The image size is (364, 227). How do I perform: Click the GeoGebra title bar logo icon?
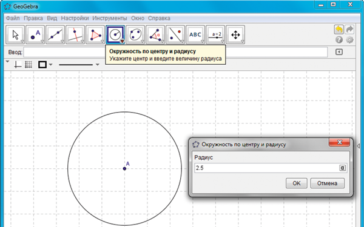(x=7, y=7)
